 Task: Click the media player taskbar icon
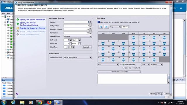[x=31, y=102]
